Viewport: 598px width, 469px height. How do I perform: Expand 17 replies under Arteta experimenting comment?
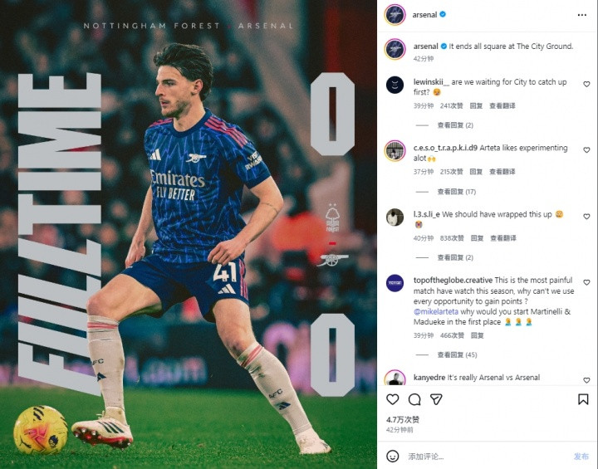(x=457, y=192)
